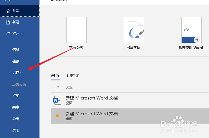Click the 历史记录 entry

click(x=20, y=84)
